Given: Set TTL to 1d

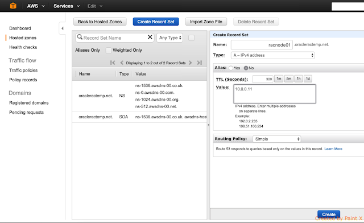Looking at the screenshot, I should 308,79.
